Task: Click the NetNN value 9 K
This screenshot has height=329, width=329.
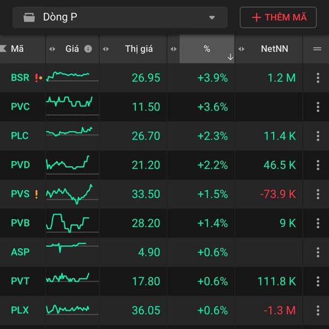Action: [288, 223]
